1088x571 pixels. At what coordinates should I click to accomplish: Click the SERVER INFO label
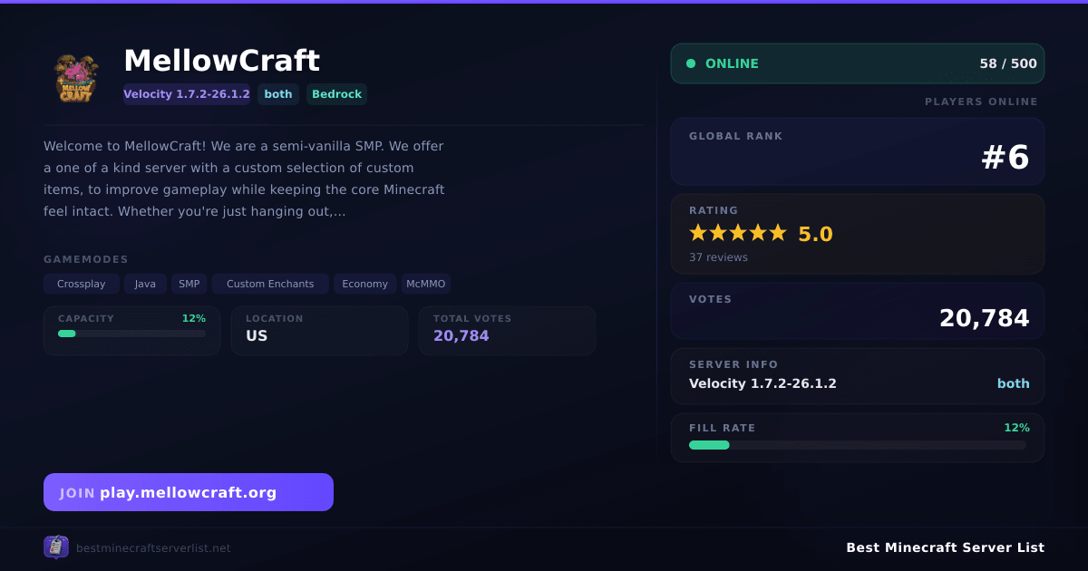click(733, 364)
